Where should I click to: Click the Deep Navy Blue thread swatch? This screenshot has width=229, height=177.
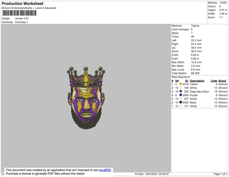pos(181,92)
